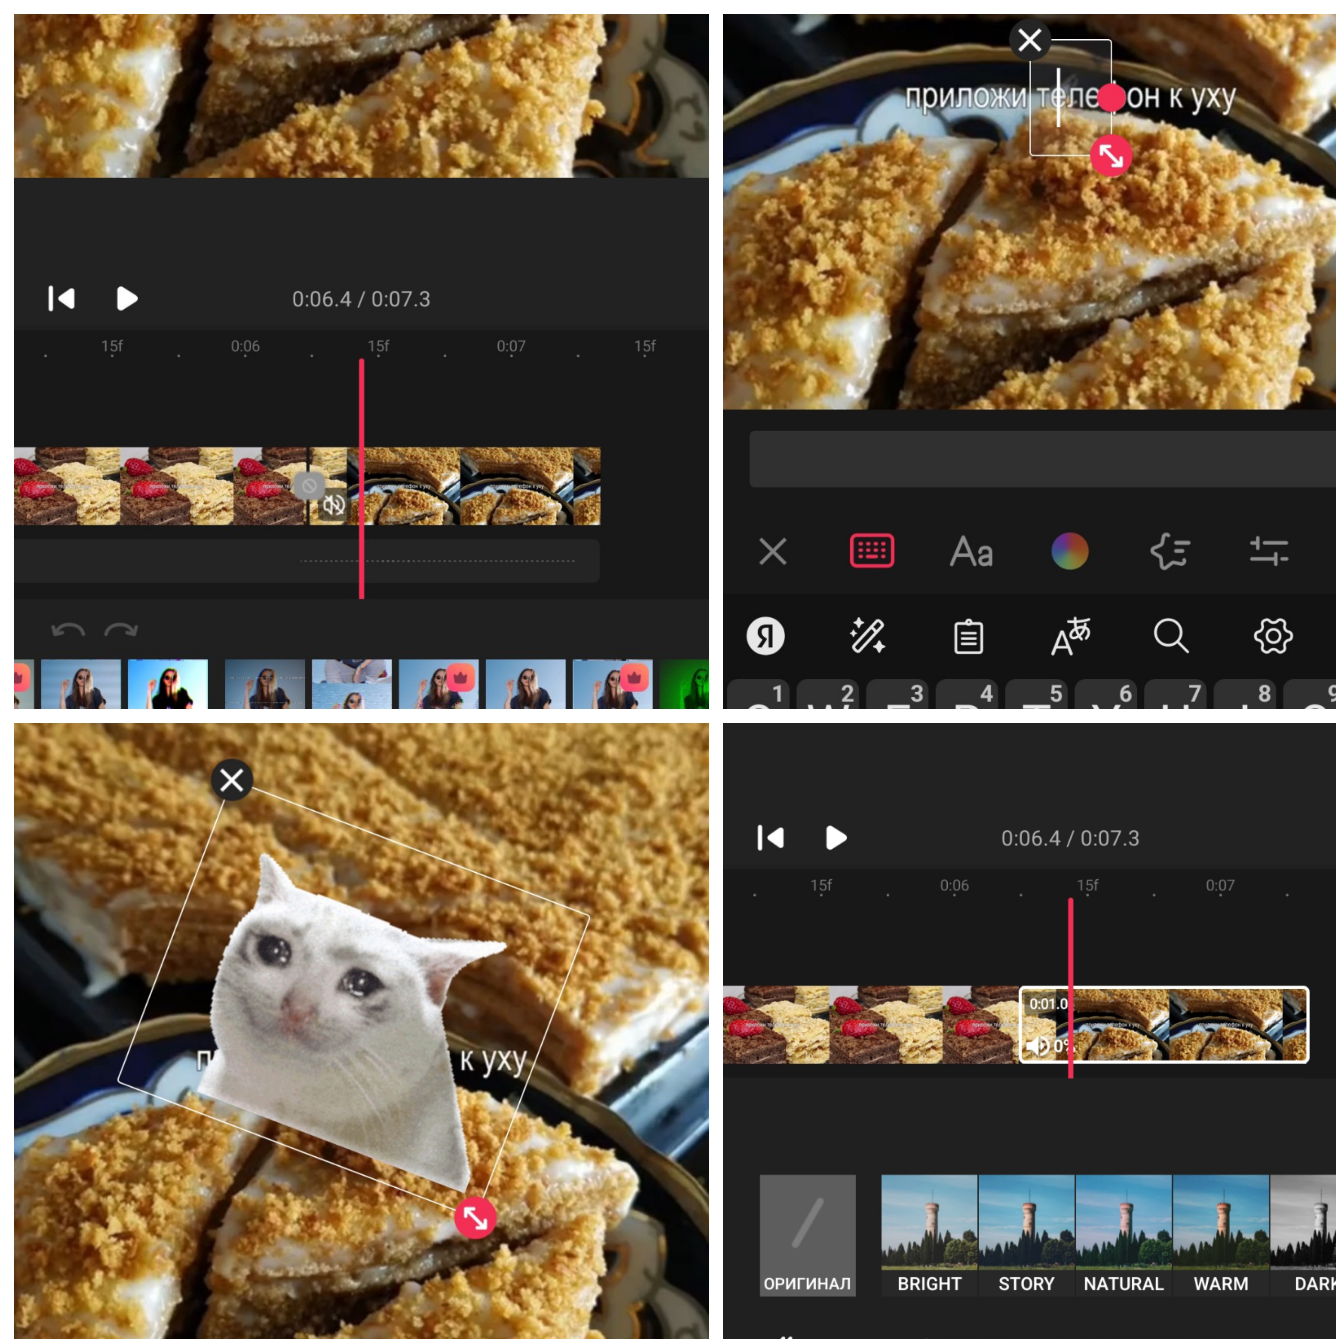The image size is (1336, 1339).
Task: Open the keyboard clipboard
Action: point(968,636)
